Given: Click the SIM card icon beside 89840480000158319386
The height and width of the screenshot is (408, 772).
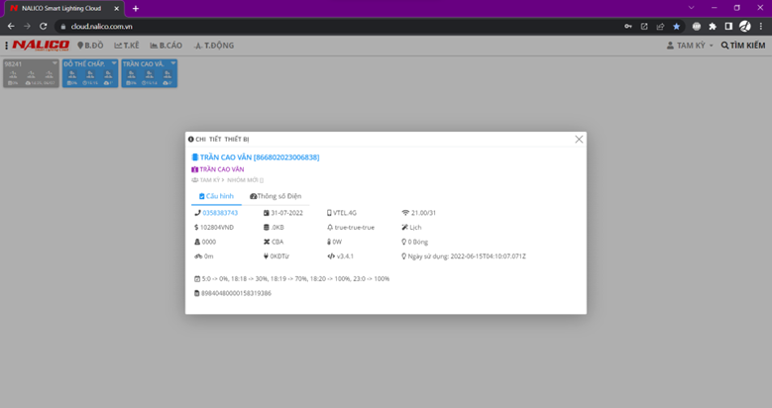Looking at the screenshot, I should [x=197, y=293].
